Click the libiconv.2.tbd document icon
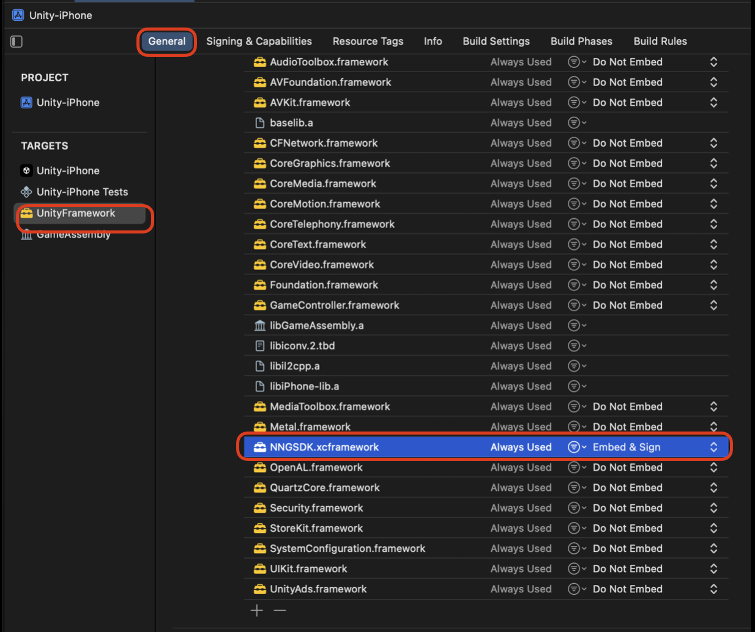755x632 pixels. click(x=260, y=346)
